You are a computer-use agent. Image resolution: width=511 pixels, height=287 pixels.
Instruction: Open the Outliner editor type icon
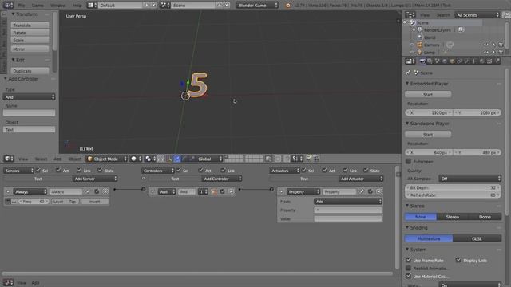[x=410, y=15]
